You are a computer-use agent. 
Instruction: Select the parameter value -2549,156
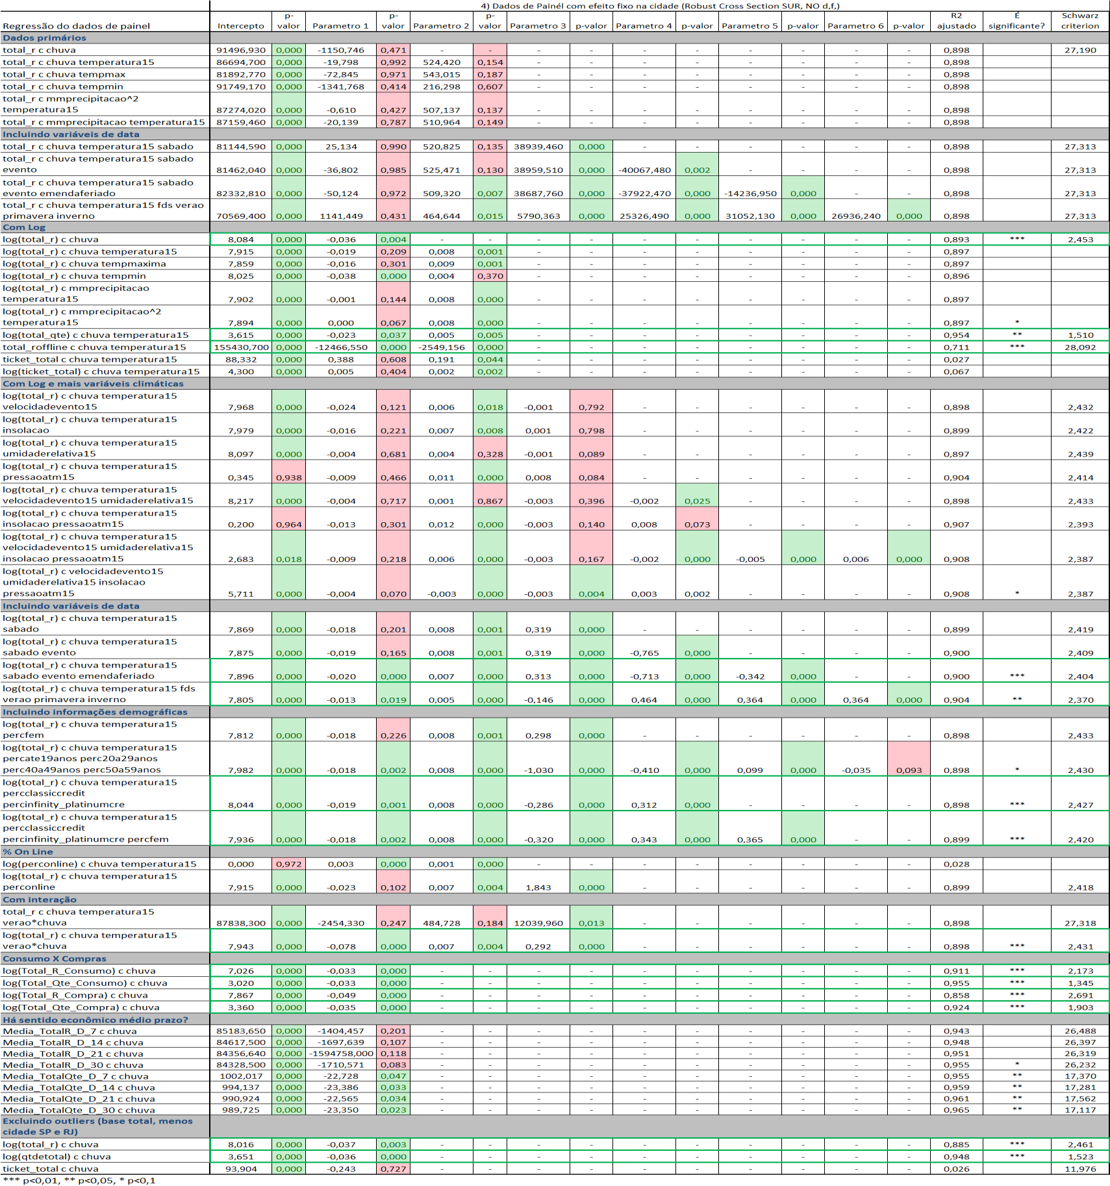pyautogui.click(x=441, y=347)
